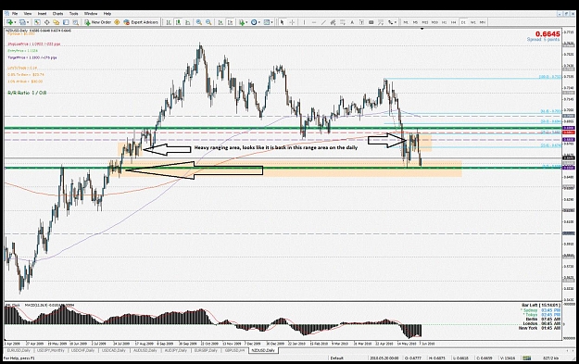579x364 pixels.
Task: Select the Trendline tool
Action: click(323, 22)
